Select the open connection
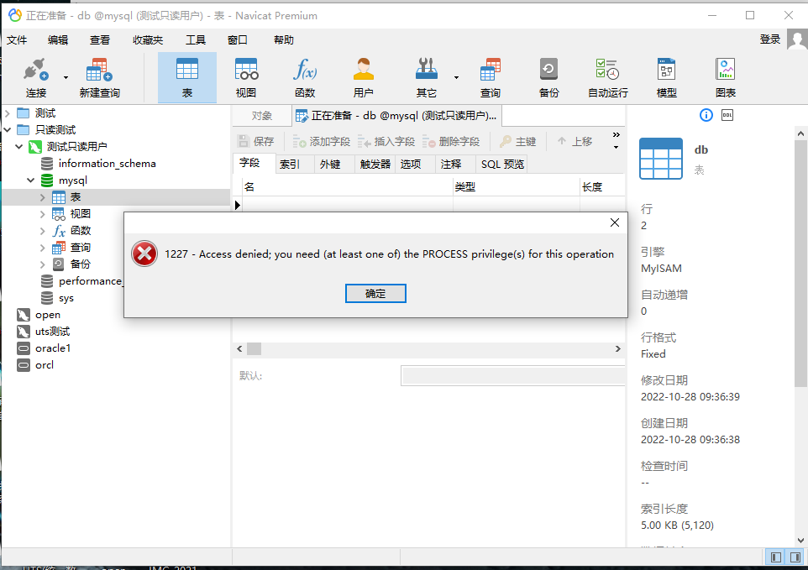 coord(47,315)
